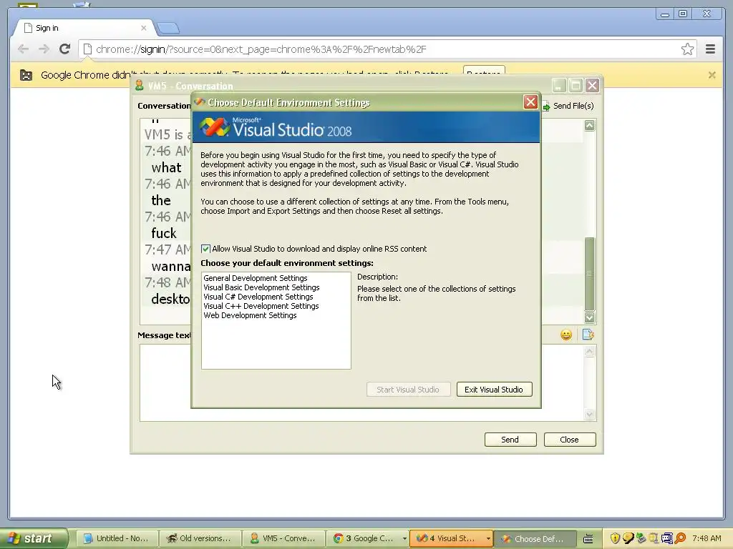
Task: Minimize the VM5 Conversation window
Action: [558, 86]
